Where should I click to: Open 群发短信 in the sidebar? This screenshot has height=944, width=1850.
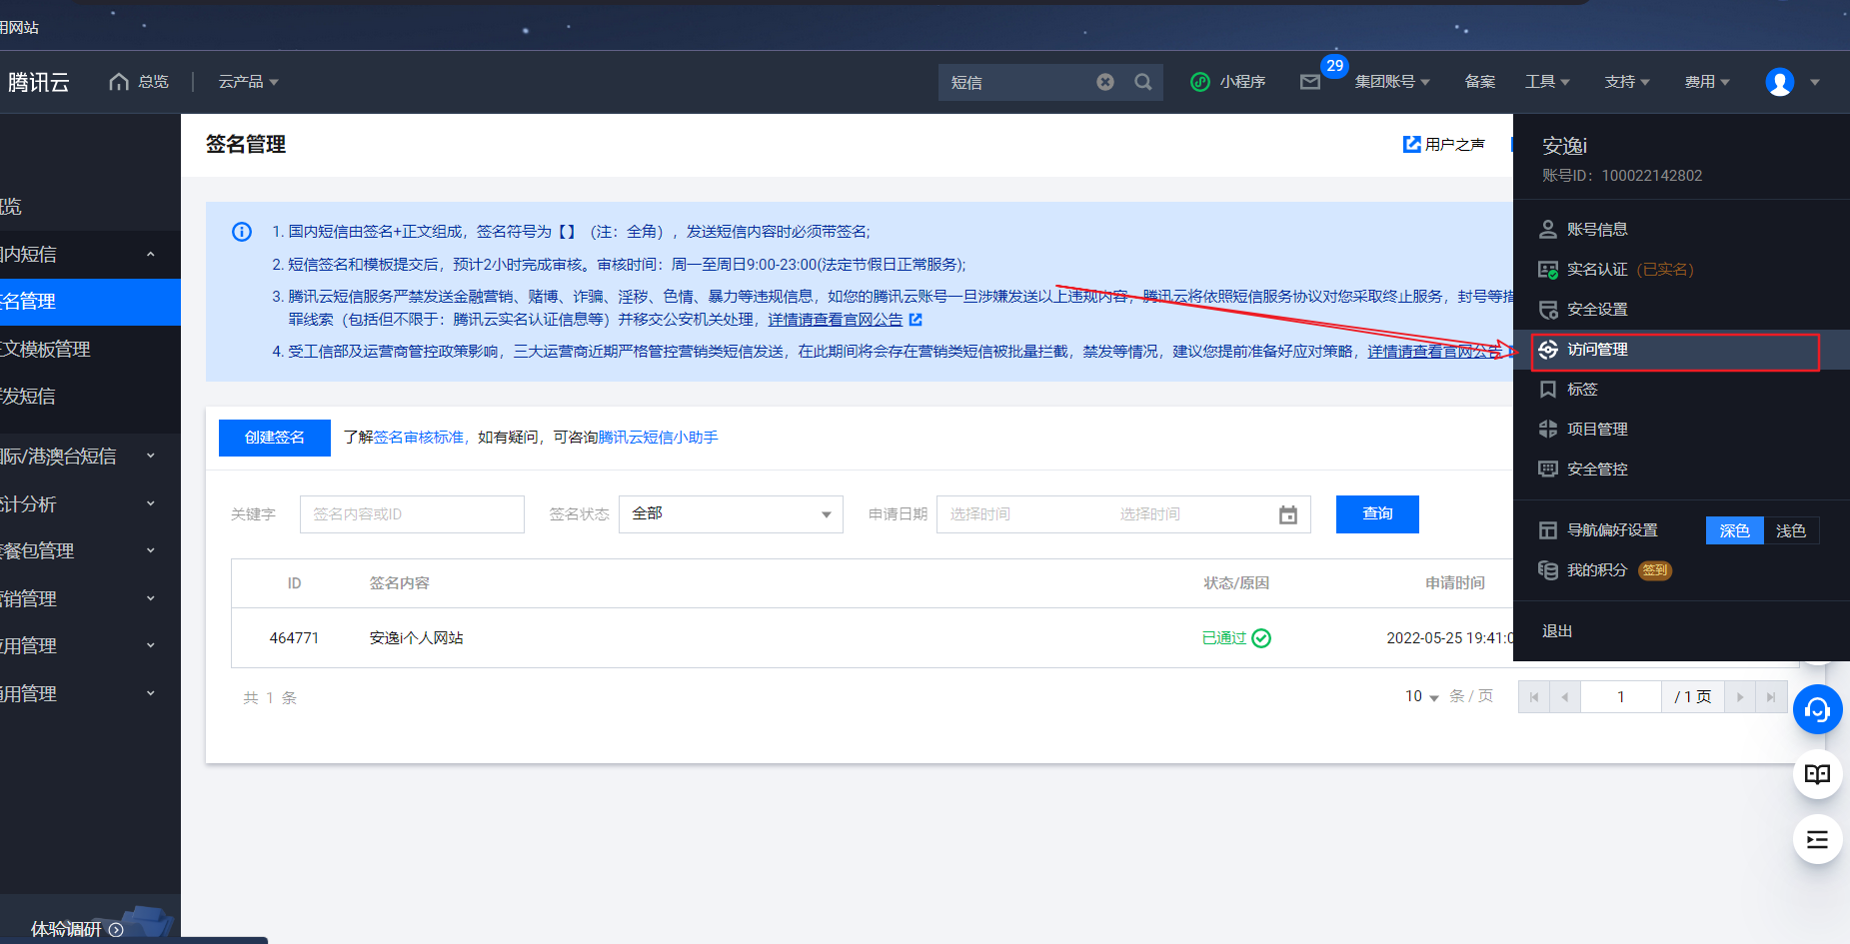point(90,397)
